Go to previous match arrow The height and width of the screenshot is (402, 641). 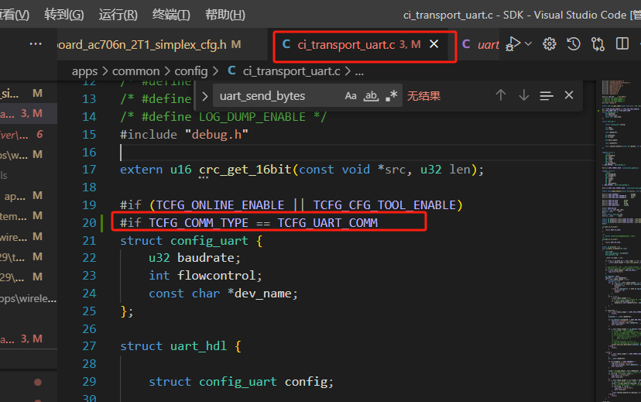tap(501, 96)
